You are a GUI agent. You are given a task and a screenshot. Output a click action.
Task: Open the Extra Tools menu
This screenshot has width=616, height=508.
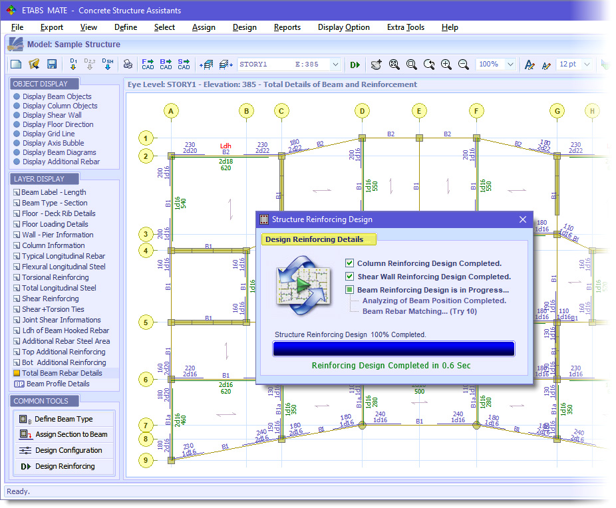(405, 27)
